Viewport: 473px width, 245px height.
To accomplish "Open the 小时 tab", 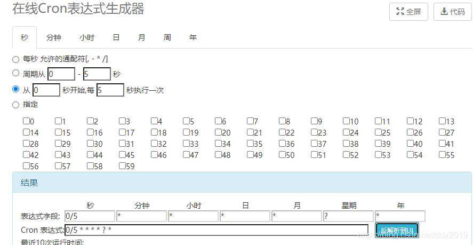I will 87,37.
